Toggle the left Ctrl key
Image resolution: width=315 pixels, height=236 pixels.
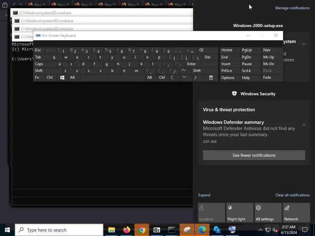point(51,77)
